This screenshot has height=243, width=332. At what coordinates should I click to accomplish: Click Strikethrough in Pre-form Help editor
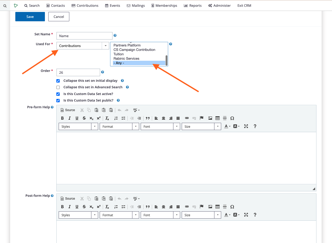pos(84,118)
